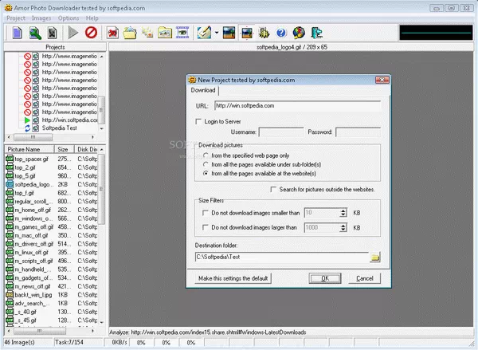Select top_spacer.gif in picture list

tap(31, 159)
